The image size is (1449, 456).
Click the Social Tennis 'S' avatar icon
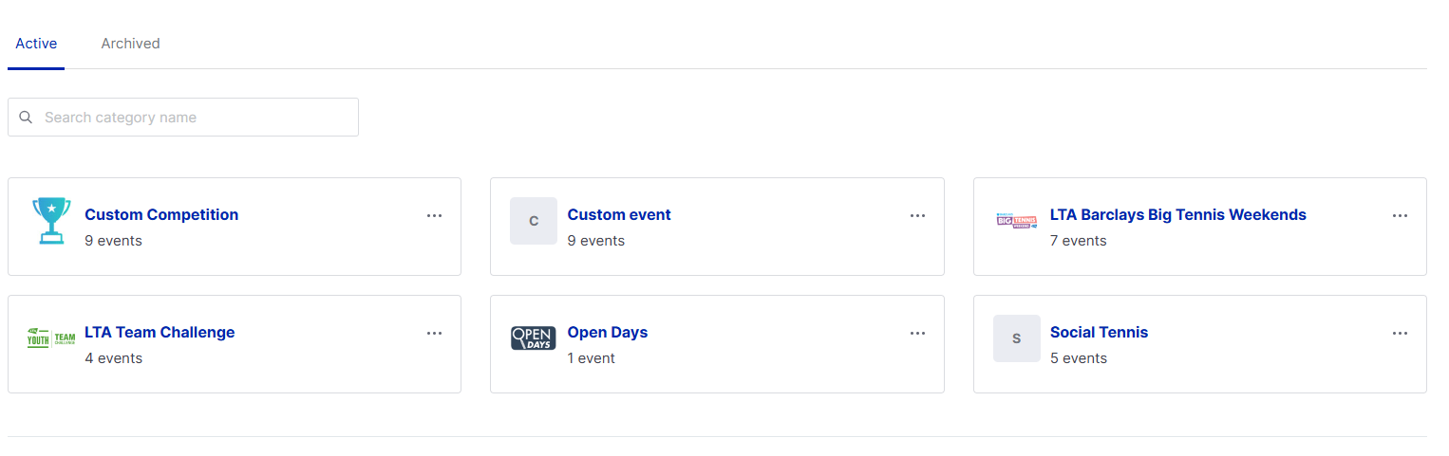click(1016, 338)
